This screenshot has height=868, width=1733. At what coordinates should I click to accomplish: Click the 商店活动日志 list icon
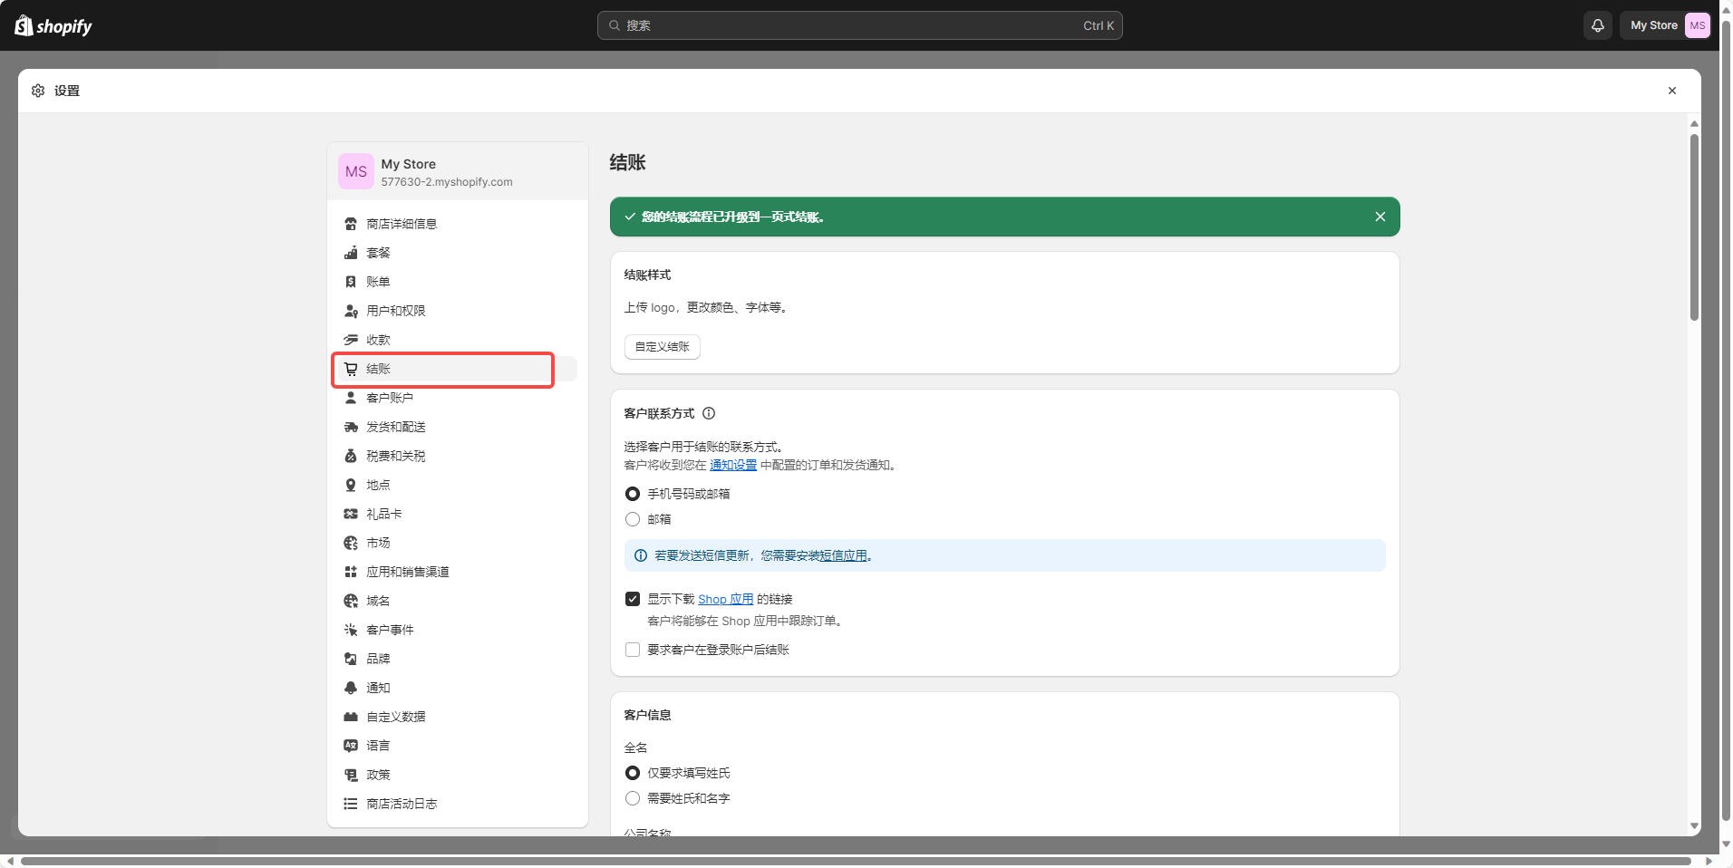tap(351, 804)
